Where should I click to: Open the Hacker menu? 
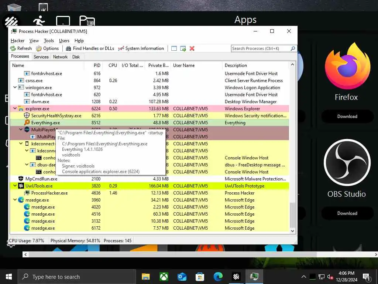tap(18, 41)
